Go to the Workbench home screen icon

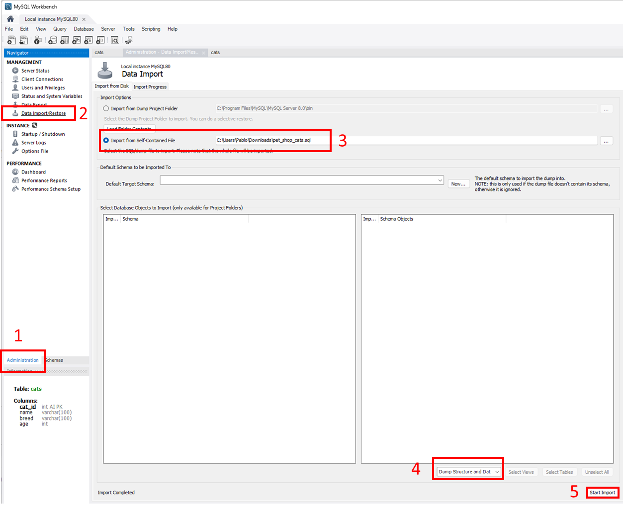pyautogui.click(x=10, y=19)
